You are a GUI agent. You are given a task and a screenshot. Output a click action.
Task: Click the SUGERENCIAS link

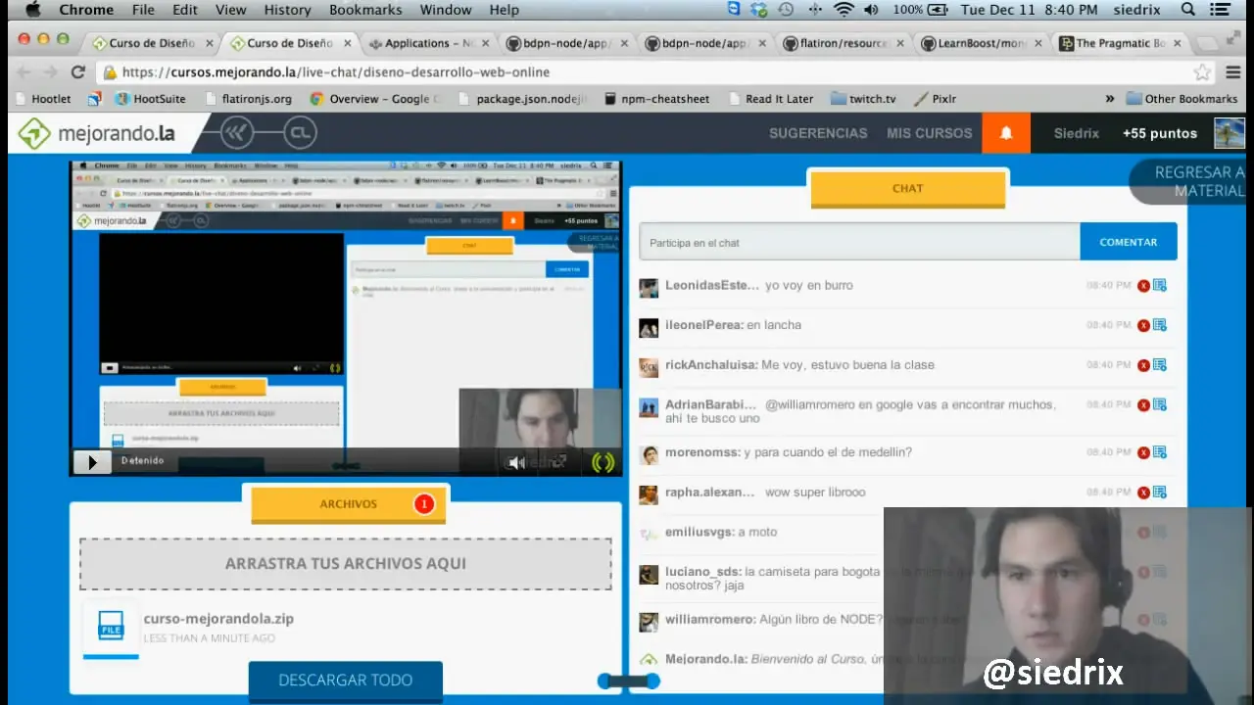coord(818,133)
